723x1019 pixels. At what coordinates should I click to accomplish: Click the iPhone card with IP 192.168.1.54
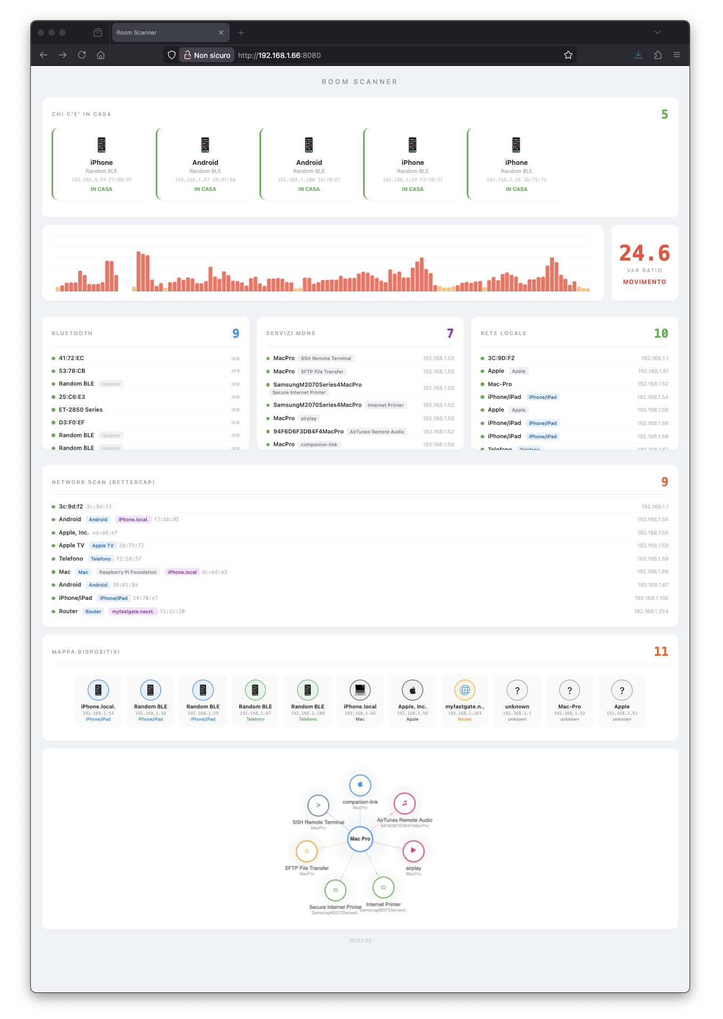pos(101,164)
